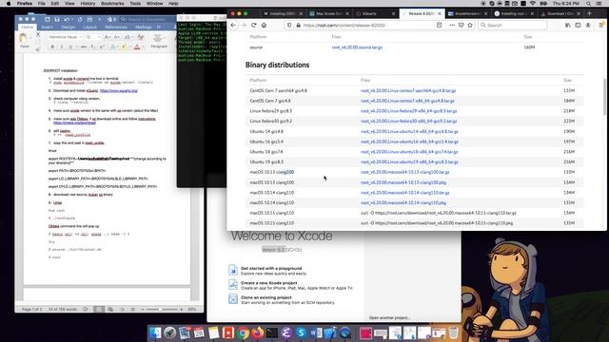Open Google Chrome from the dock
This screenshot has width=609, height=342.
point(244,332)
